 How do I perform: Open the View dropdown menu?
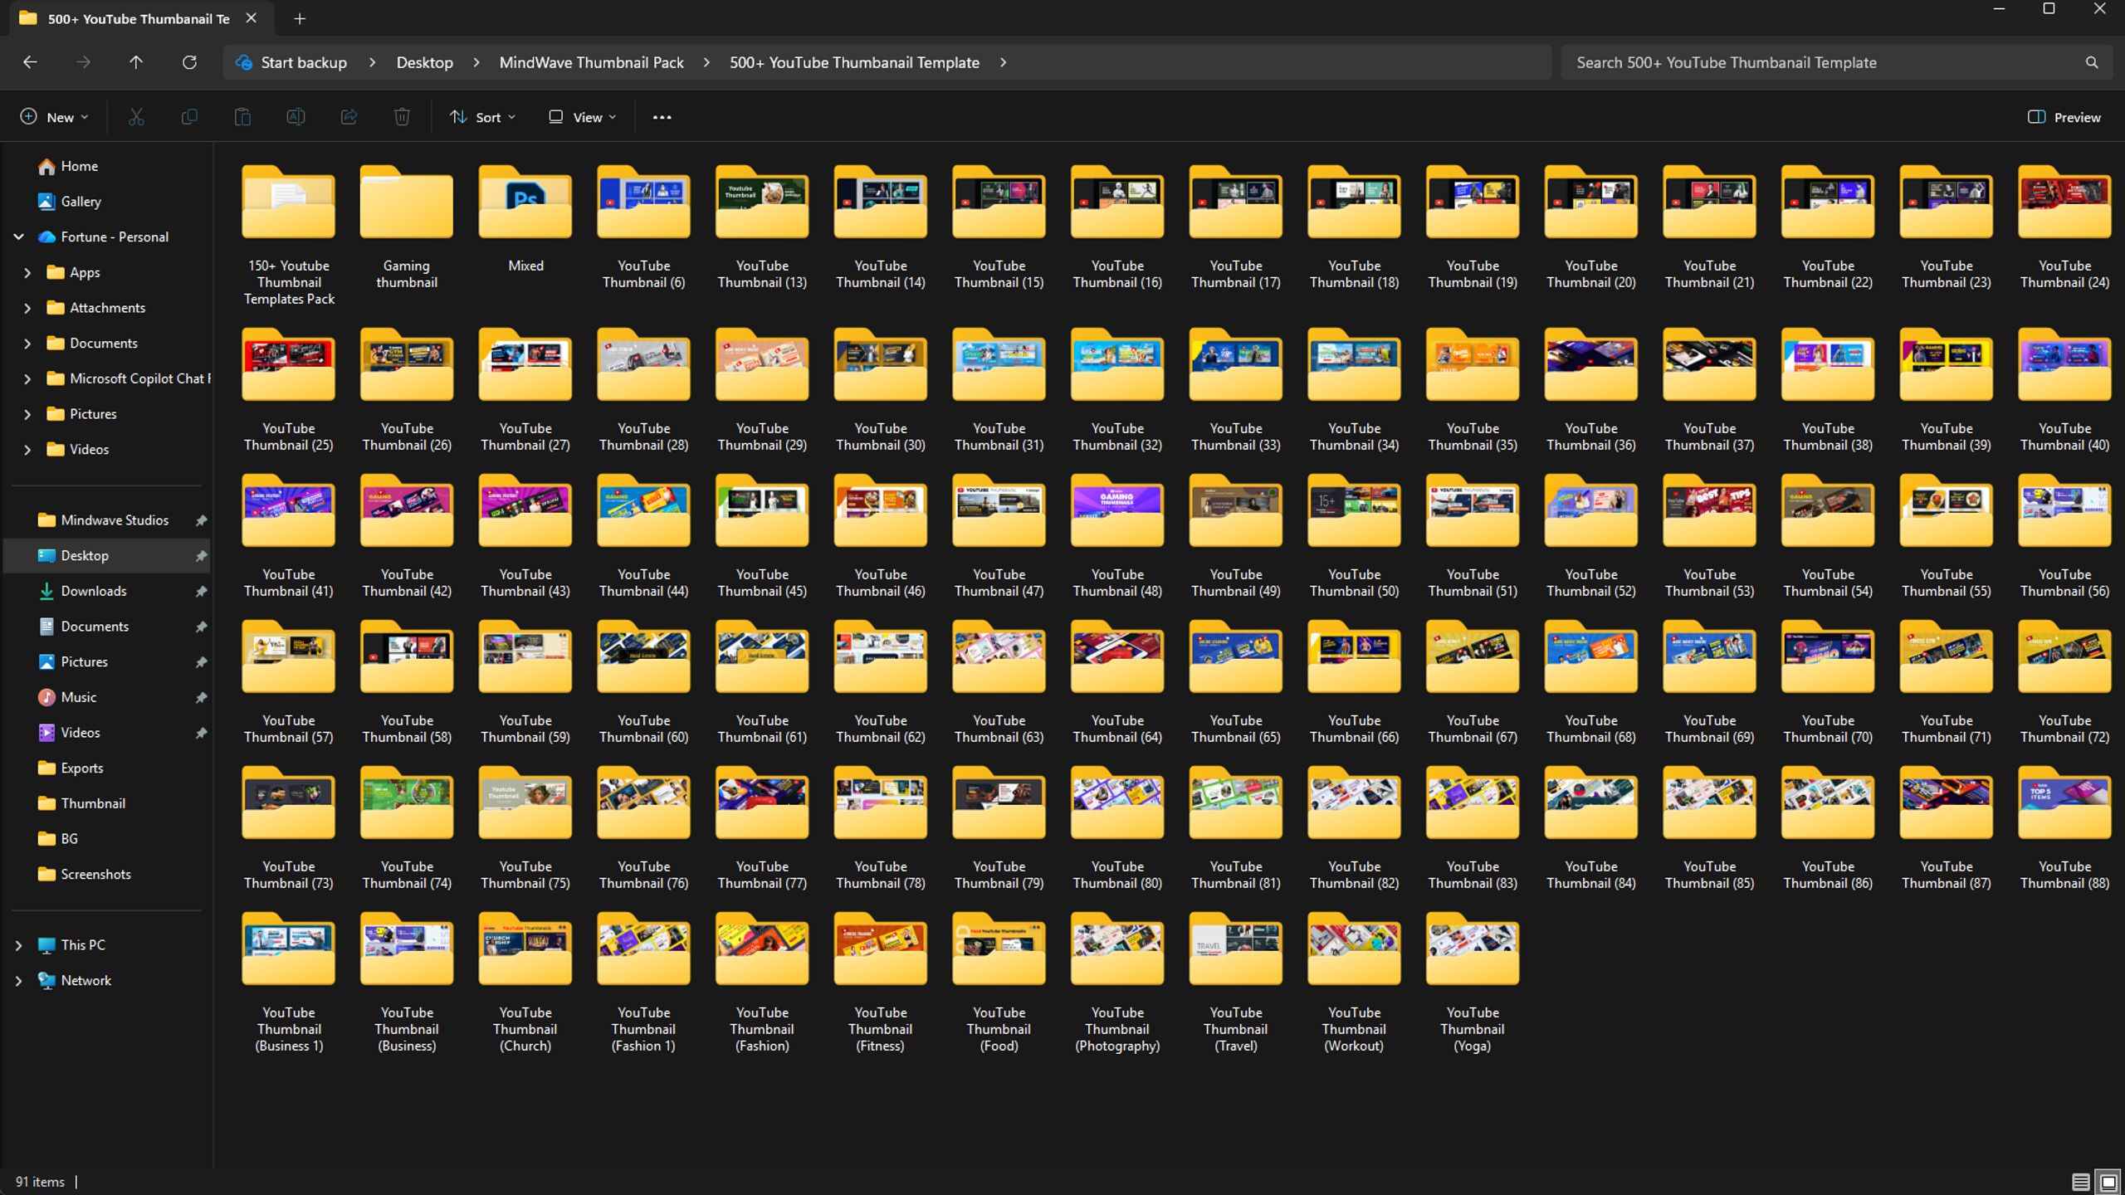[583, 117]
